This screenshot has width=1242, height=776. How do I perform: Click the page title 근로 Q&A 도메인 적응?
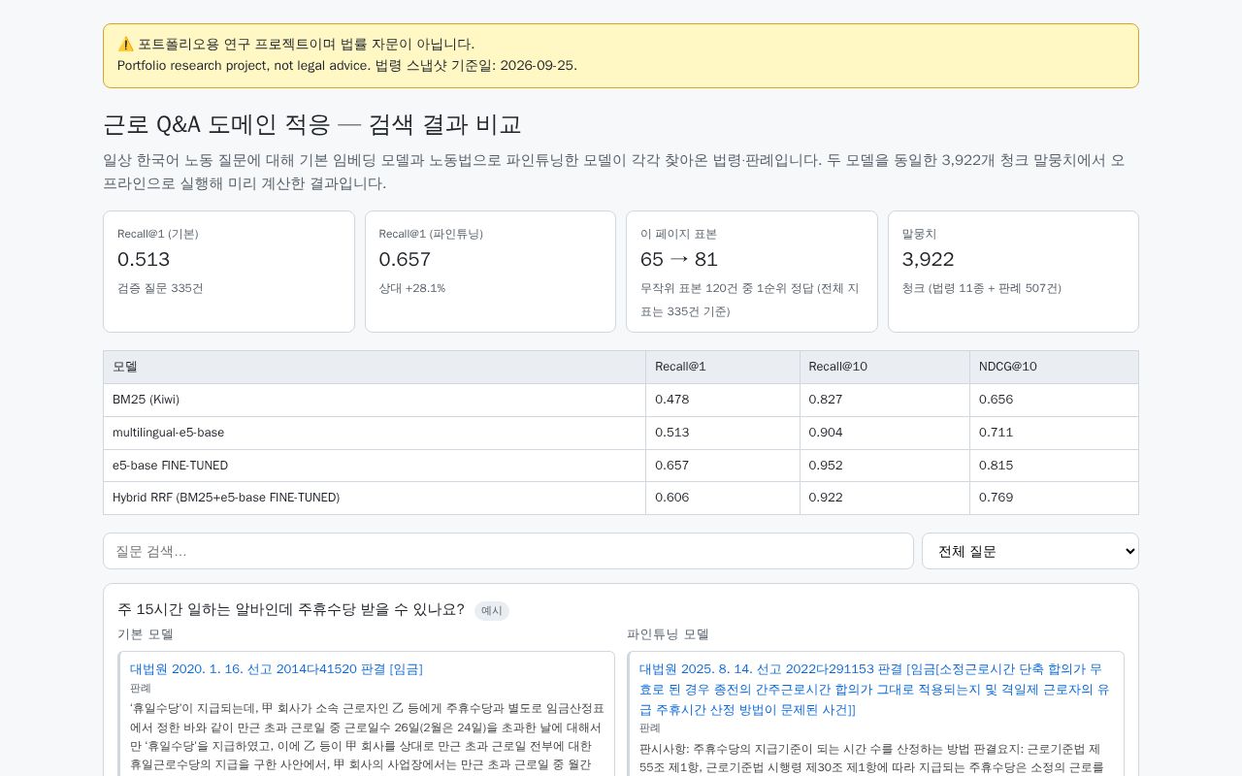pyautogui.click(x=312, y=125)
